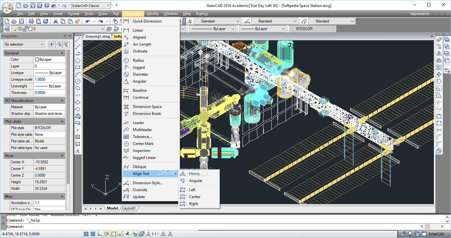The image size is (451, 238).
Task: Click the Cut scissors toolbar icon
Action: [56, 21]
